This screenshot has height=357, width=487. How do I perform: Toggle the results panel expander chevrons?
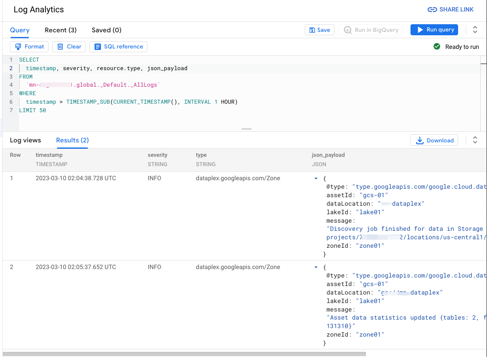475,140
